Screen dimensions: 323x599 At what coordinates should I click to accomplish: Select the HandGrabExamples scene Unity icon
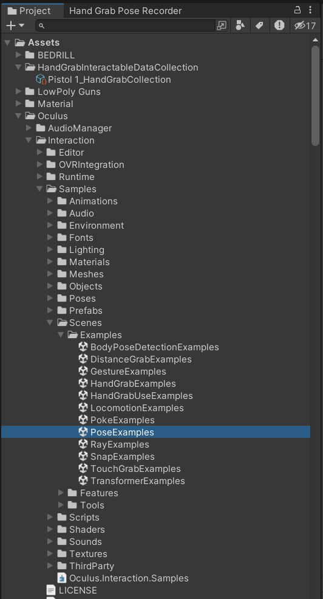tap(84, 384)
